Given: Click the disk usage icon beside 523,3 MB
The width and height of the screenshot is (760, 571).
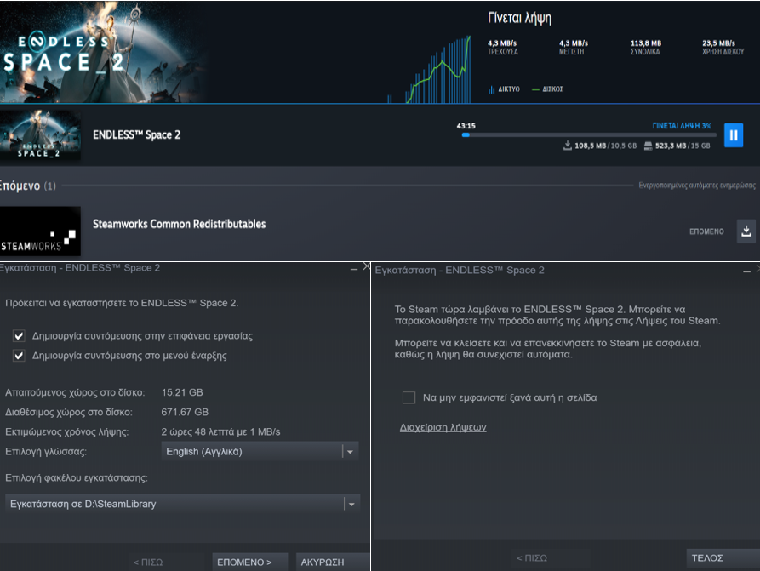Looking at the screenshot, I should coord(648,146).
